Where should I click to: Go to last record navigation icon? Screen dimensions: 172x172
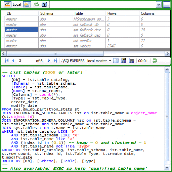[x=55, y=60]
